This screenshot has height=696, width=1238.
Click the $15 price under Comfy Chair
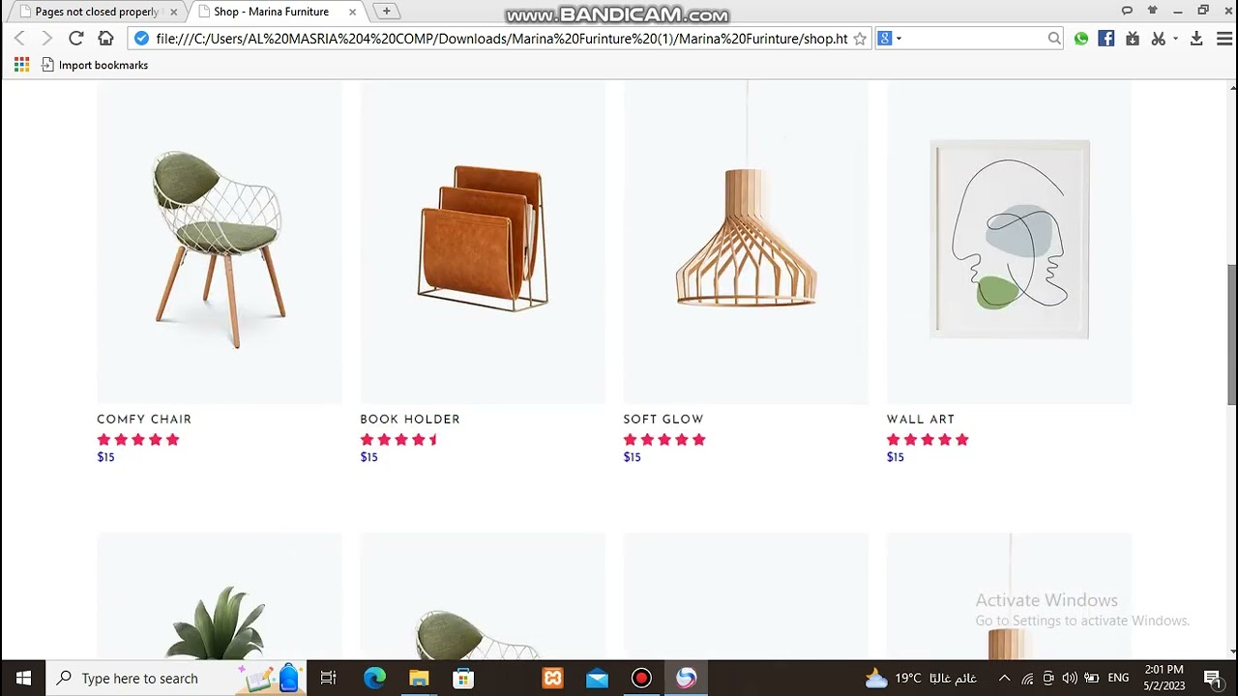pos(105,457)
